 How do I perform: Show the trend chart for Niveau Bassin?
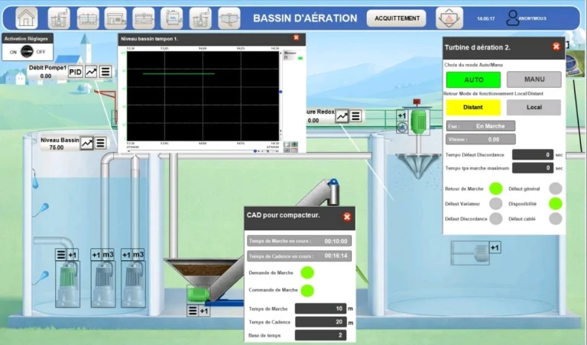[87, 143]
